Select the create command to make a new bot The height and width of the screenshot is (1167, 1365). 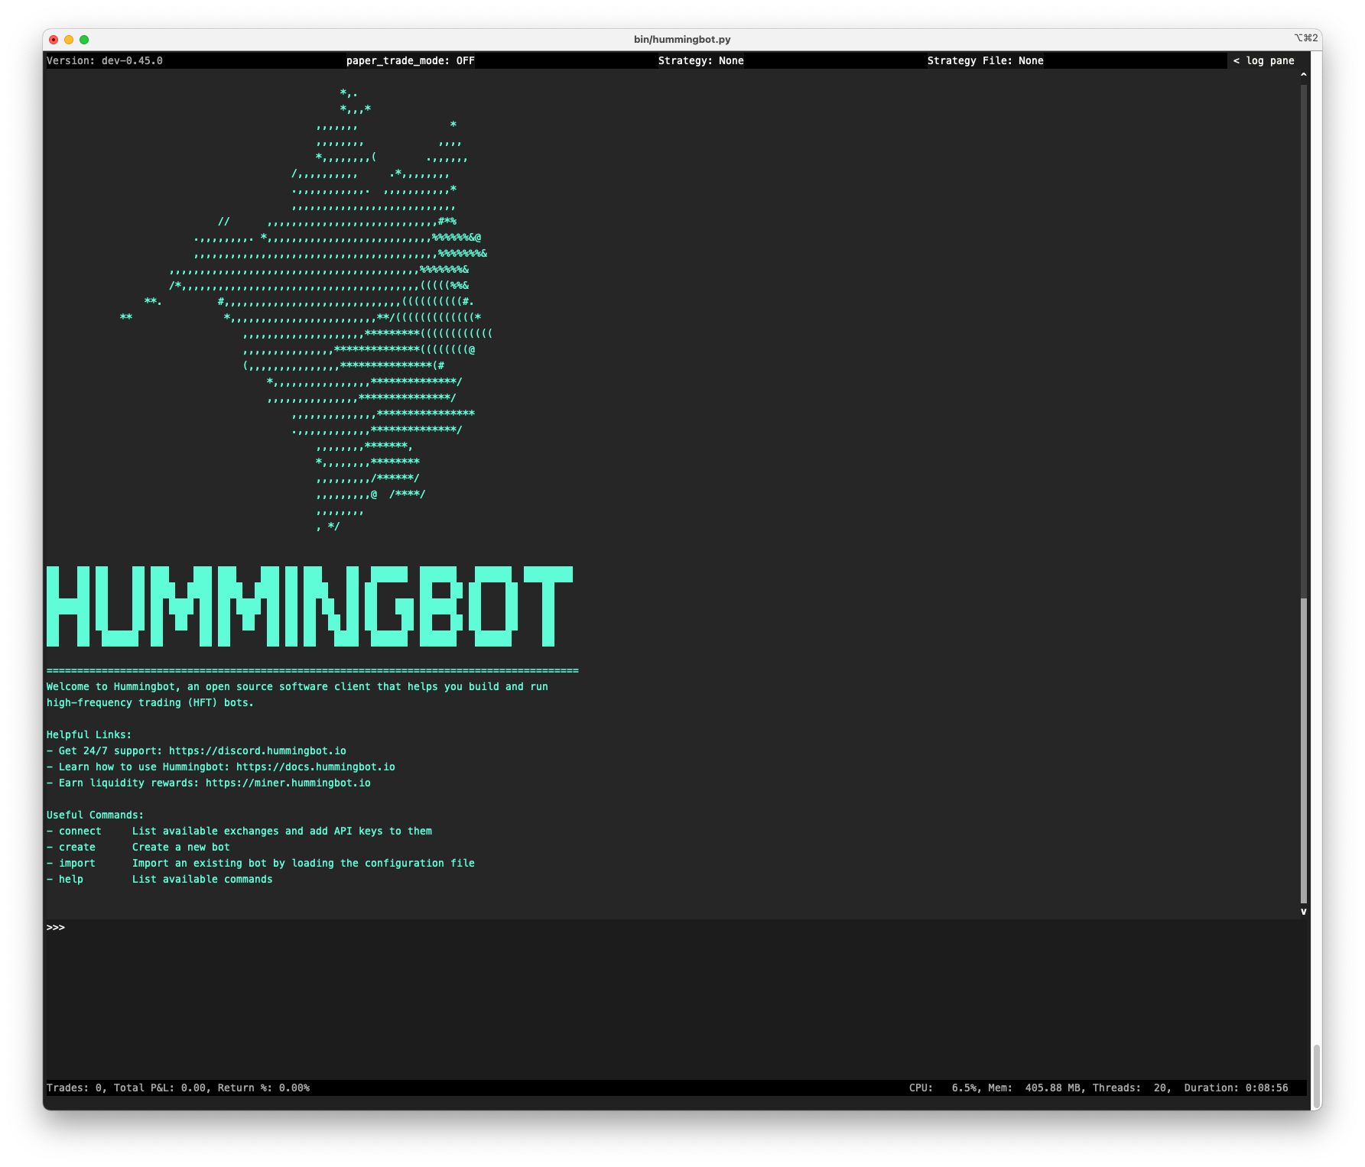click(x=76, y=847)
